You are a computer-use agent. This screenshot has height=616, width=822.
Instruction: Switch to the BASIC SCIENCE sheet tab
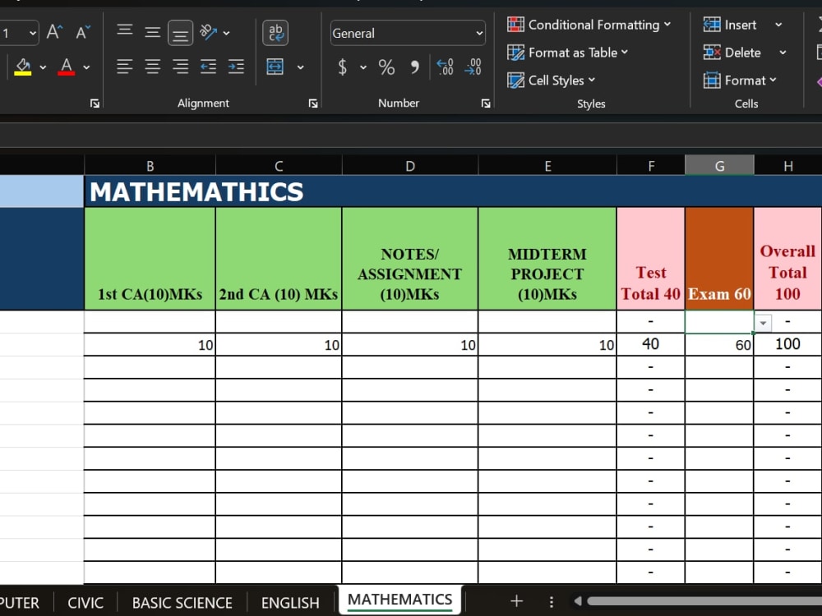pyautogui.click(x=182, y=602)
